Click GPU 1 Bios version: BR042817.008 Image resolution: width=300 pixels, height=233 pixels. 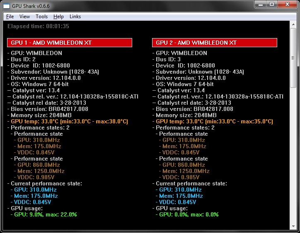point(48,109)
